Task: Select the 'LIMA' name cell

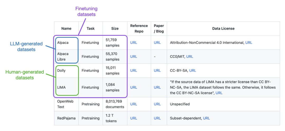Action: (66, 87)
